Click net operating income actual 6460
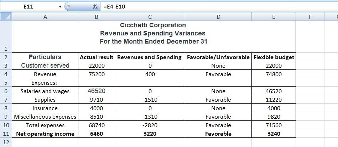Screen dimensions: 338x147 click(x=97, y=134)
